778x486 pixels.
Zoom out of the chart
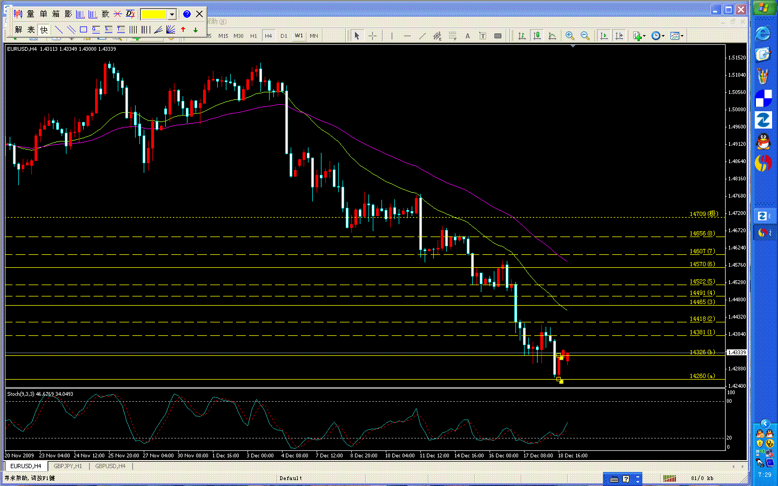tap(585, 36)
